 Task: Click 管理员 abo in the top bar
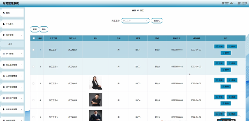228,3
